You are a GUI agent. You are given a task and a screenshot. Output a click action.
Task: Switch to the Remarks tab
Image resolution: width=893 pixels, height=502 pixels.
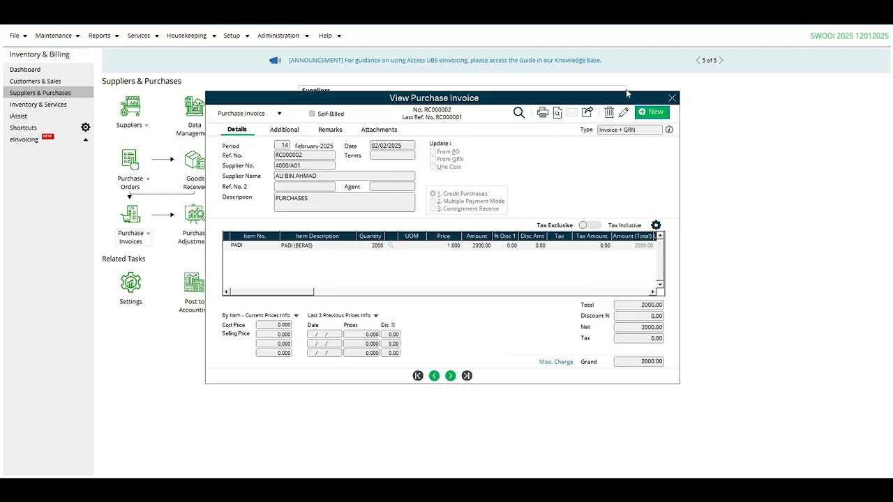pyautogui.click(x=330, y=130)
